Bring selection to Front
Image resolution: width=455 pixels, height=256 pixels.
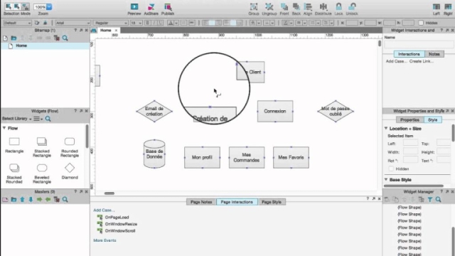tap(284, 6)
